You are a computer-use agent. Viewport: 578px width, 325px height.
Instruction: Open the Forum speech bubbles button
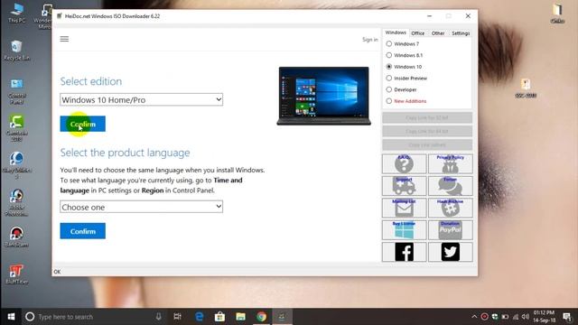point(450,186)
